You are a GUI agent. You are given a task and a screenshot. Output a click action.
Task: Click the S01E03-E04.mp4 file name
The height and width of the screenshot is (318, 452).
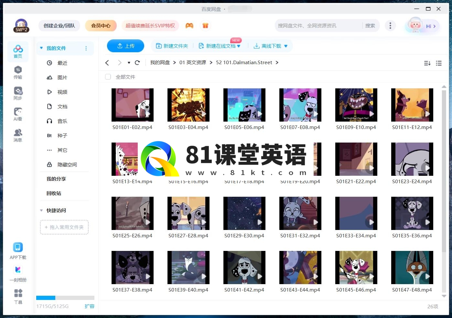click(188, 127)
